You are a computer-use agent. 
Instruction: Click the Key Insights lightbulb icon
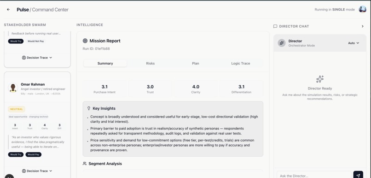click(x=89, y=108)
